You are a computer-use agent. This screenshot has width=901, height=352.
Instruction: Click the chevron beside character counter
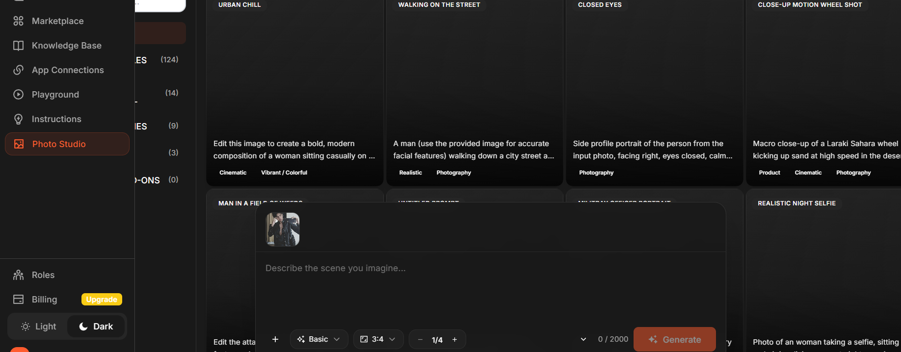[x=583, y=339]
